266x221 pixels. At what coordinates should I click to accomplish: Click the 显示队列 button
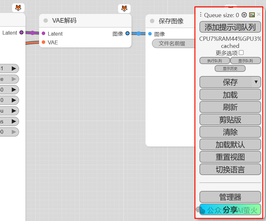click(245, 61)
